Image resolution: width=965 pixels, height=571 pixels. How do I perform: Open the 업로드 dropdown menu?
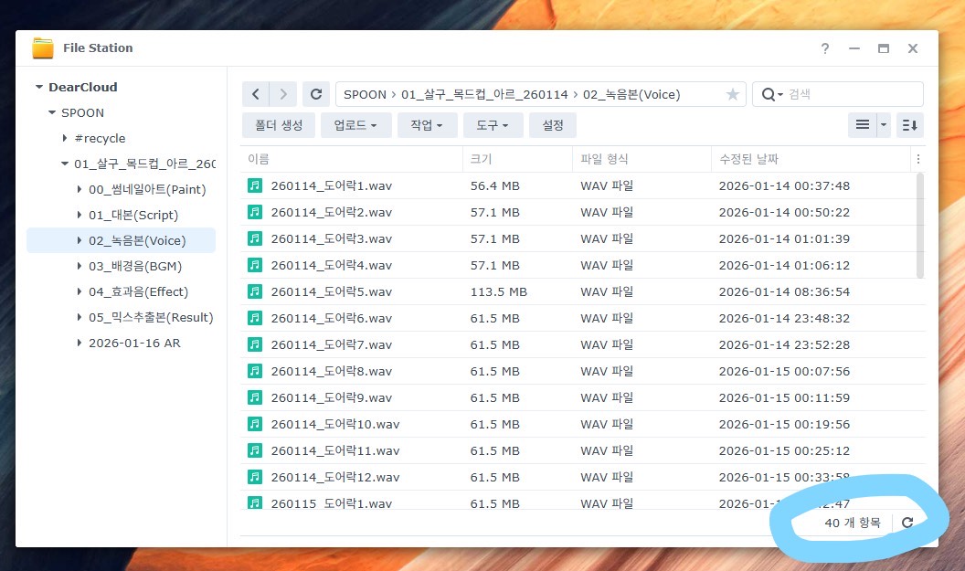(355, 125)
